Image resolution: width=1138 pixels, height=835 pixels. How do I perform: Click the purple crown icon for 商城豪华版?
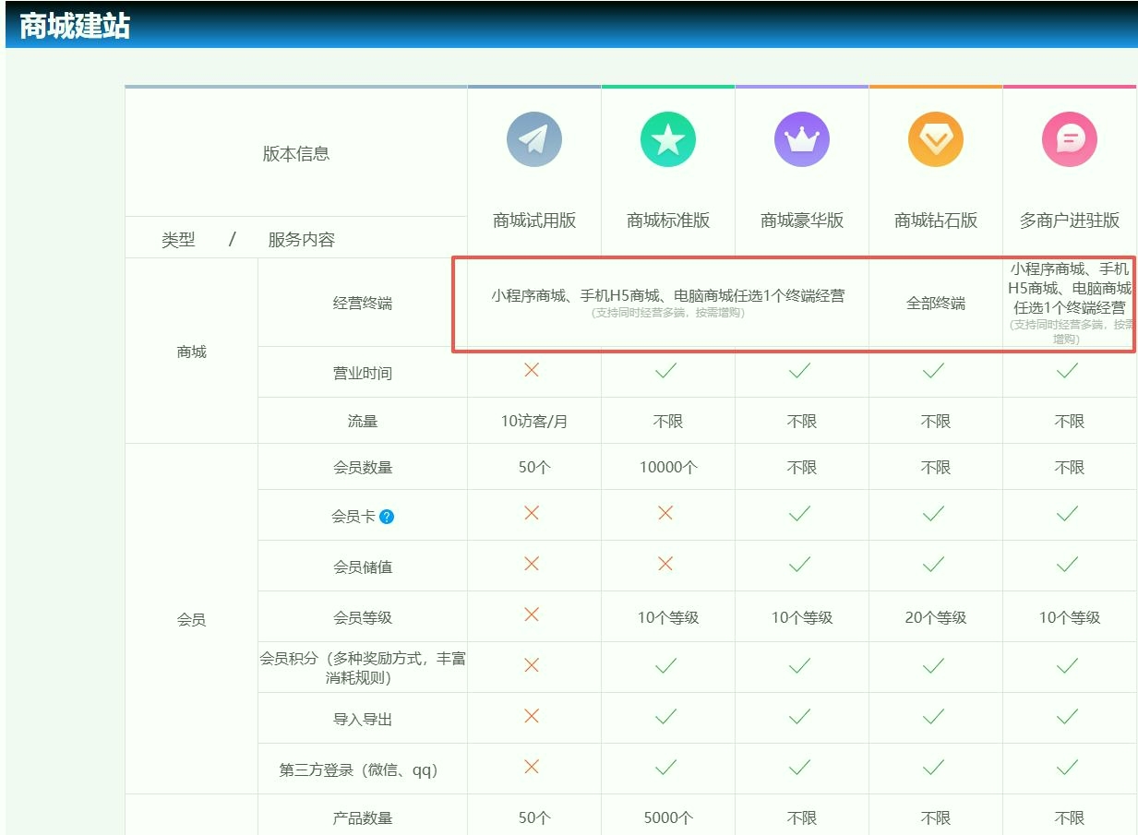pos(800,139)
